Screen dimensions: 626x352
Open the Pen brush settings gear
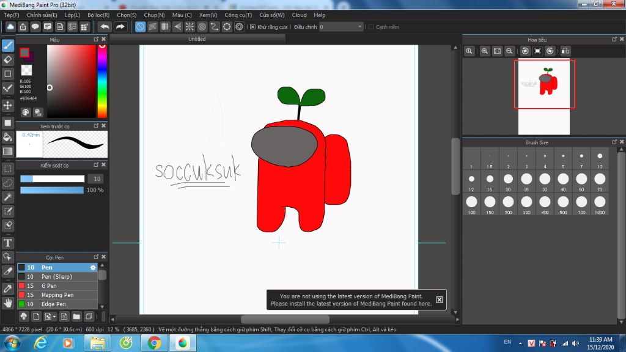[x=93, y=268]
